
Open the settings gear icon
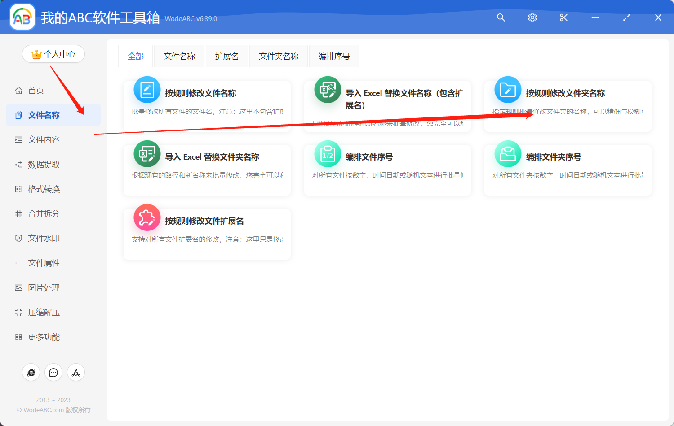[532, 17]
